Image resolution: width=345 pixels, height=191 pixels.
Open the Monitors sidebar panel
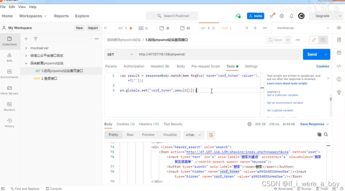click(x=10, y=107)
